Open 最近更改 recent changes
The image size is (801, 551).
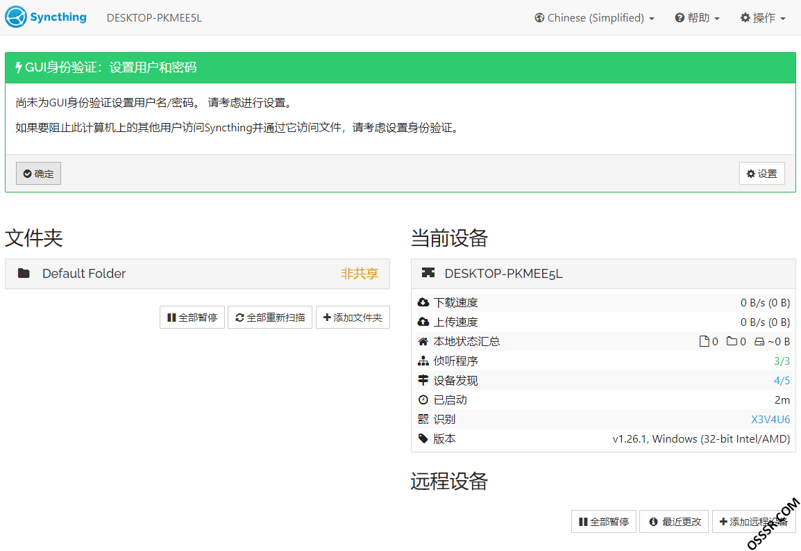click(674, 521)
